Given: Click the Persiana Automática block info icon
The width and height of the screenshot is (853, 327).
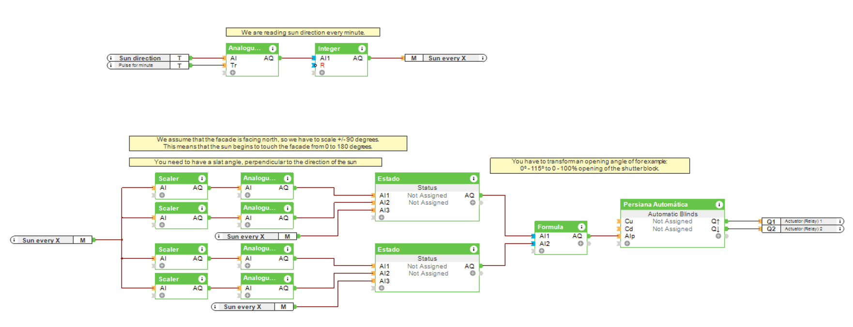Looking at the screenshot, I should [x=719, y=205].
